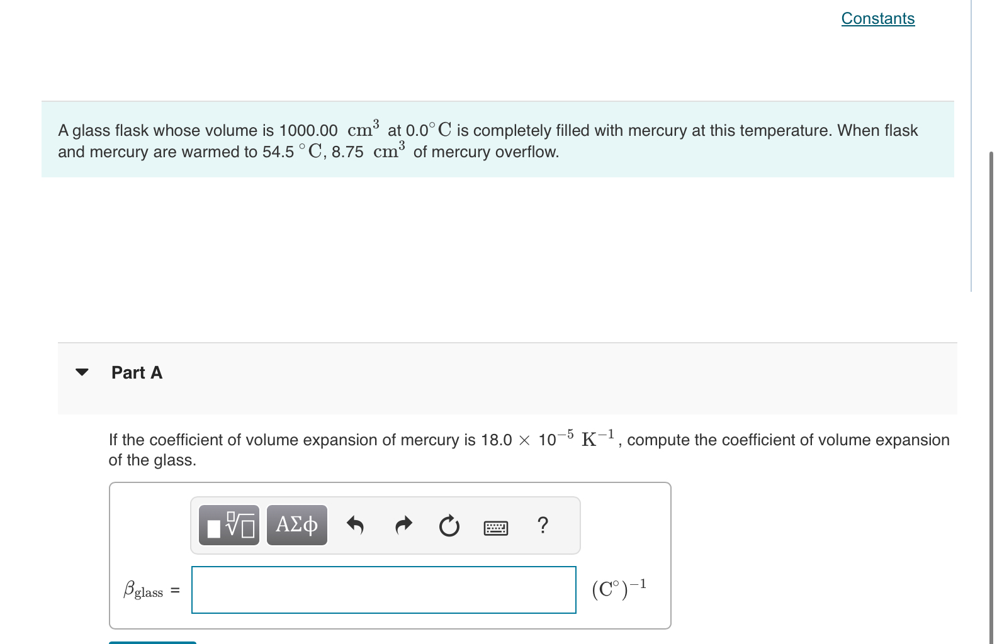Screen dimensions: 997x644
Task: Collapse Part A with the triangle arrow
Action: coord(82,372)
